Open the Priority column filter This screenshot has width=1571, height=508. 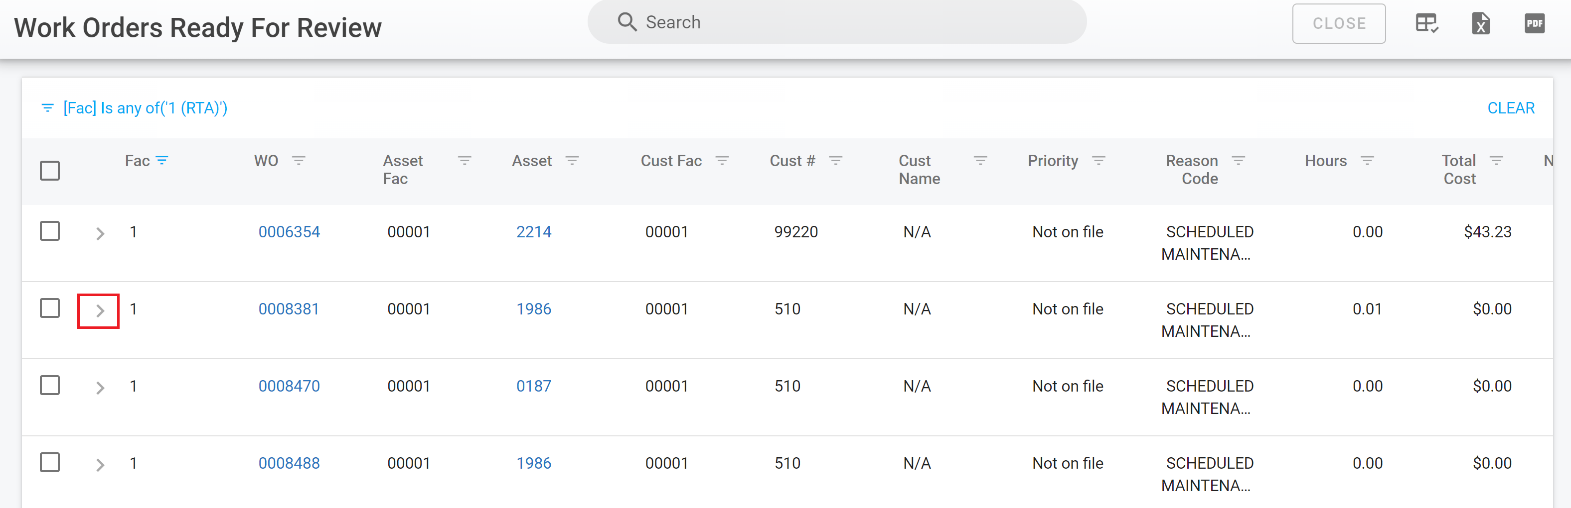click(1099, 160)
